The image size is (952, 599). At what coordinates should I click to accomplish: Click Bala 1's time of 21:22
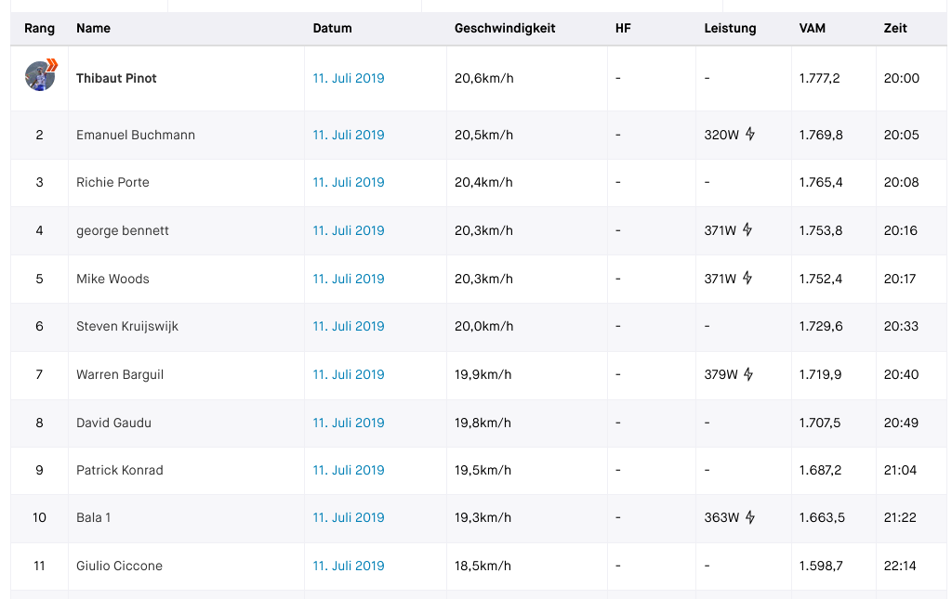(x=901, y=517)
